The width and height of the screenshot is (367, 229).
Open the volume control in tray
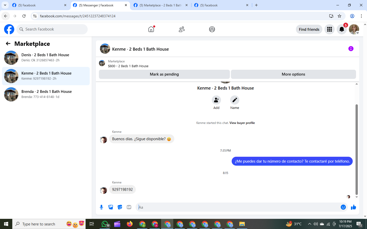[316, 224]
